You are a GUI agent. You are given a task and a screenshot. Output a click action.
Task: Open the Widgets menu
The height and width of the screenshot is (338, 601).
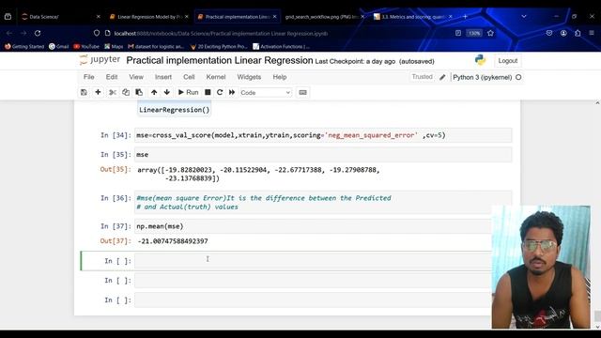point(249,77)
